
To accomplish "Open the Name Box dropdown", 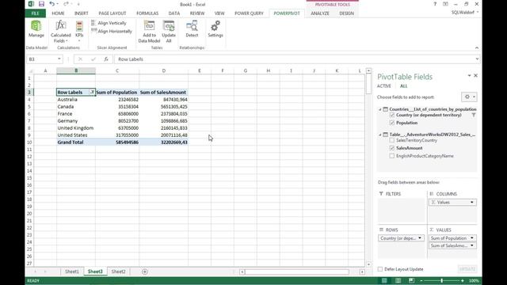I will click(59, 59).
